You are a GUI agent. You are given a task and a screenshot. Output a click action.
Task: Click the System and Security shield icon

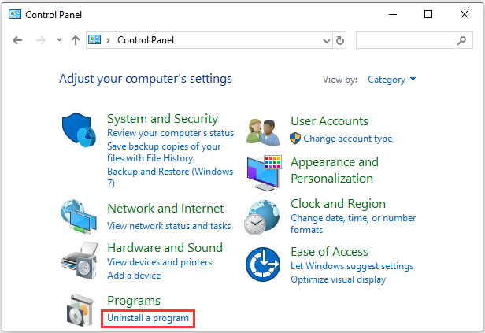pyautogui.click(x=79, y=130)
